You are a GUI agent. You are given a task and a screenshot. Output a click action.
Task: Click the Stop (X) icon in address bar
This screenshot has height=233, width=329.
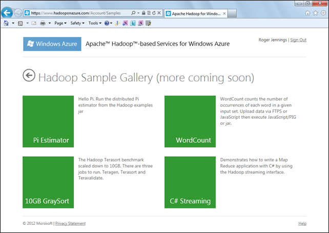(x=159, y=13)
